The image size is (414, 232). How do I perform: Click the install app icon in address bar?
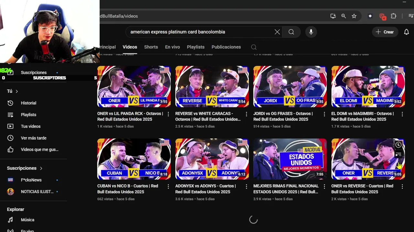click(333, 16)
